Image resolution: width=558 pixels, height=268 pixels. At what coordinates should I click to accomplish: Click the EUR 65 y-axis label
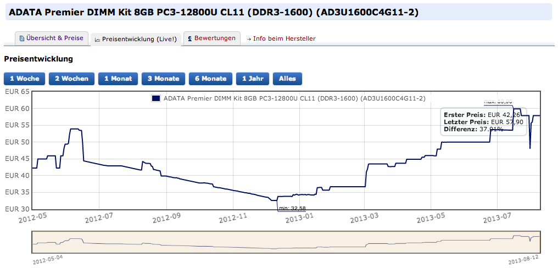pos(17,92)
